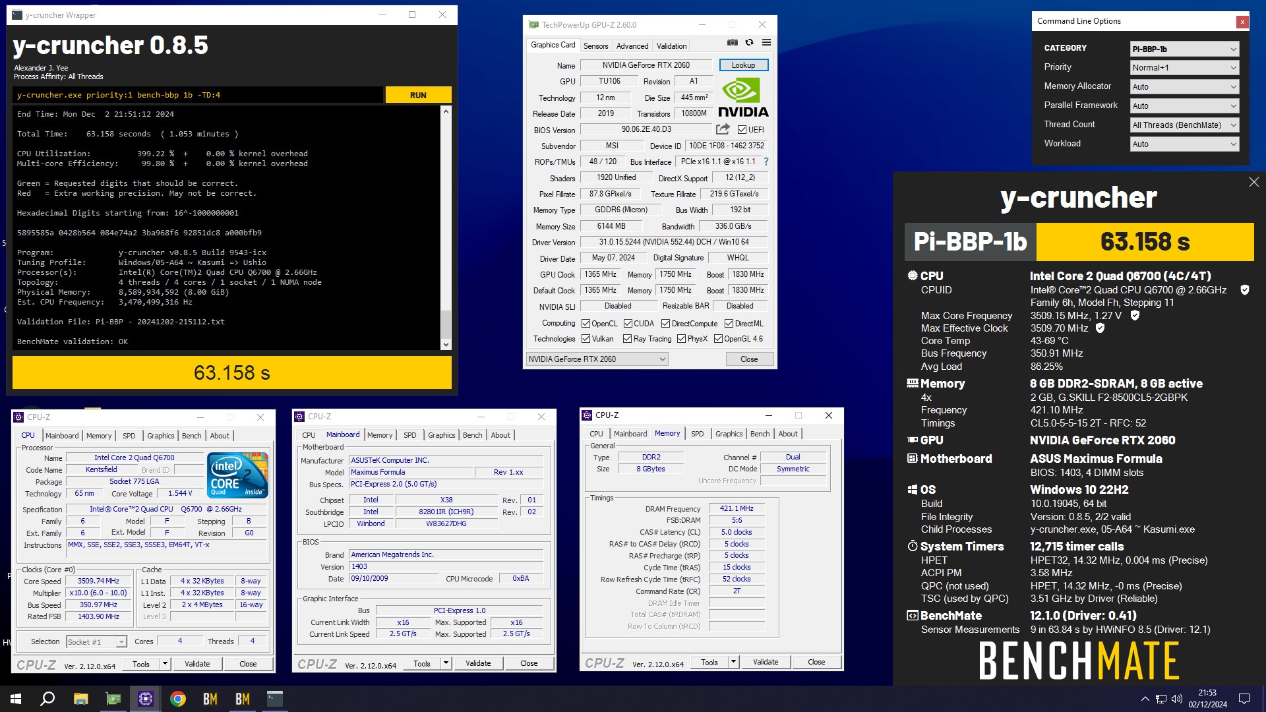
Task: Click Tools button in CPU-Z Memory window
Action: click(x=709, y=663)
